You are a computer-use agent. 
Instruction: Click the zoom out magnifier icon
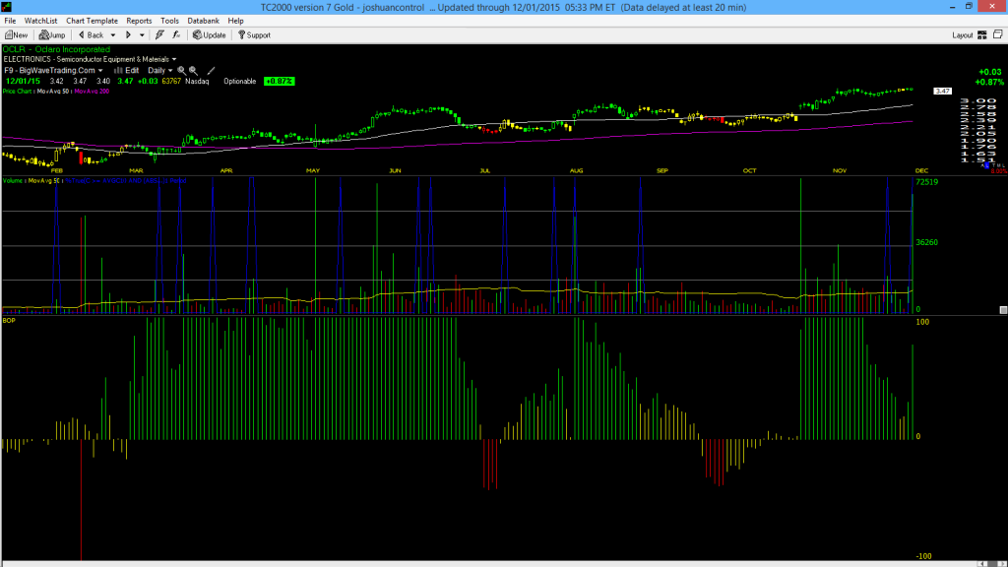tap(194, 71)
